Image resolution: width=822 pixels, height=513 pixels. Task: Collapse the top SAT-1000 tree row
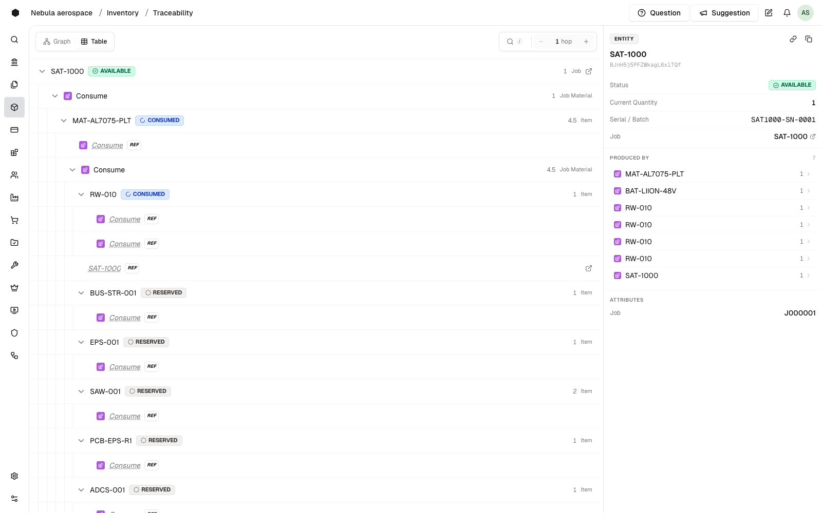point(42,71)
